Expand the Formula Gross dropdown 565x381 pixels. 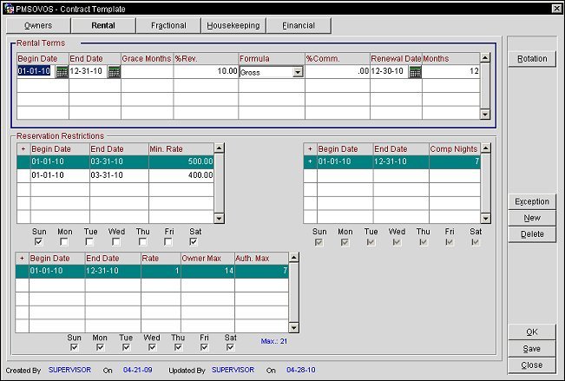pos(298,72)
